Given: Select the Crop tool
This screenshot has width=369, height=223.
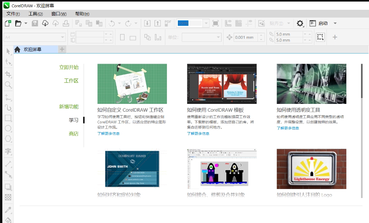Looking at the screenshot, I should coord(8,74).
